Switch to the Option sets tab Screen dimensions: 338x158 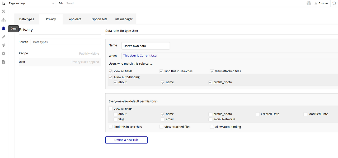click(99, 19)
